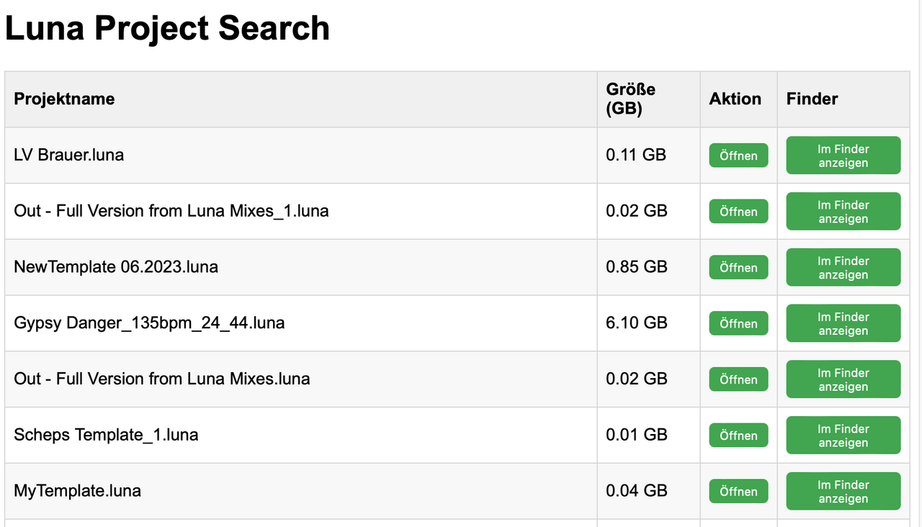Reveal Out - Full Version from Luna Mixes_1.luna in Finder
Viewport: 922px width, 527px height.
tap(843, 212)
